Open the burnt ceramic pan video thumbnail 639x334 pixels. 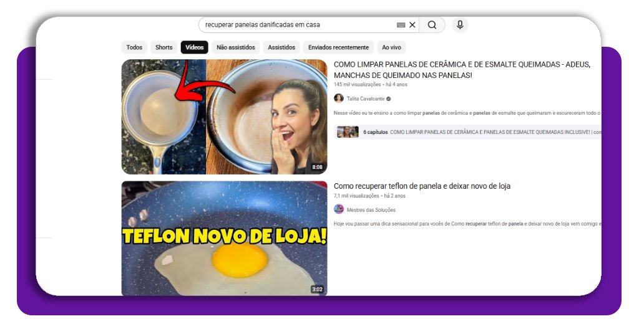224,117
